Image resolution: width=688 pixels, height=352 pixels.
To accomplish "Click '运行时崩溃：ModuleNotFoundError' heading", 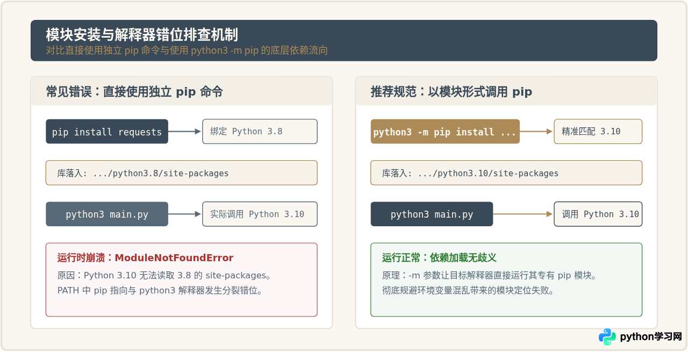I will (146, 258).
